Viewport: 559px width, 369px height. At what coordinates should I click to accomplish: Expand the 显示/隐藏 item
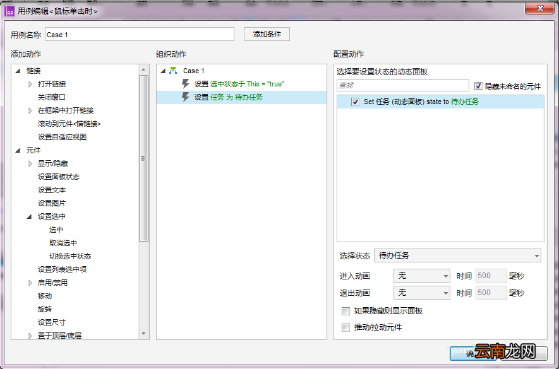(x=30, y=163)
